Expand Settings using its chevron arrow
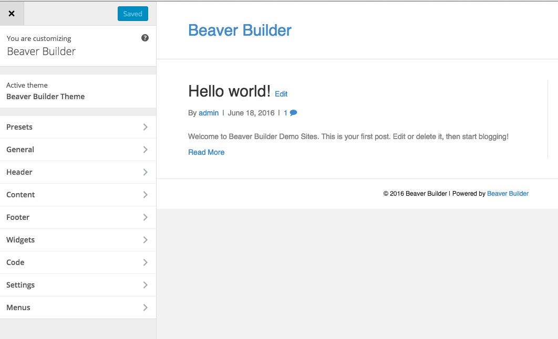558x339 pixels. click(145, 285)
